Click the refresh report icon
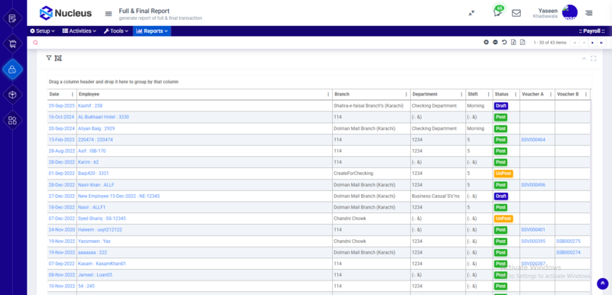Viewport: 612px width, 295px height. pos(504,43)
